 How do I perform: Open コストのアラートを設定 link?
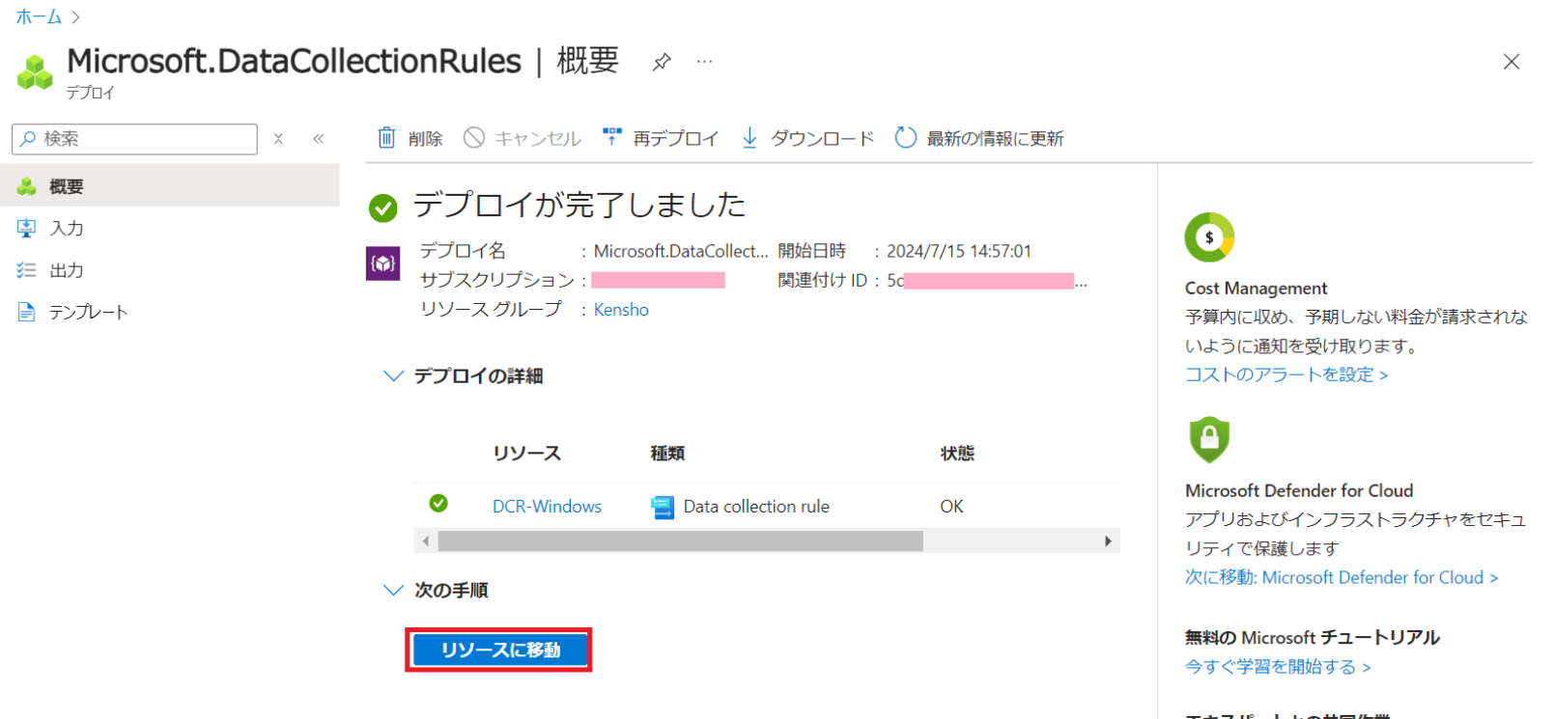[x=1286, y=374]
